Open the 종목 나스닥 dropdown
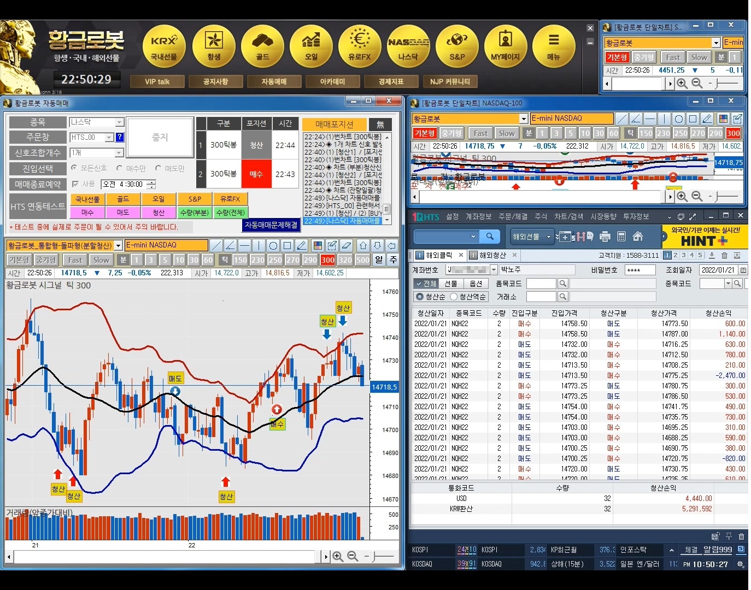Image resolution: width=751 pixels, height=590 pixels. pyautogui.click(x=119, y=122)
